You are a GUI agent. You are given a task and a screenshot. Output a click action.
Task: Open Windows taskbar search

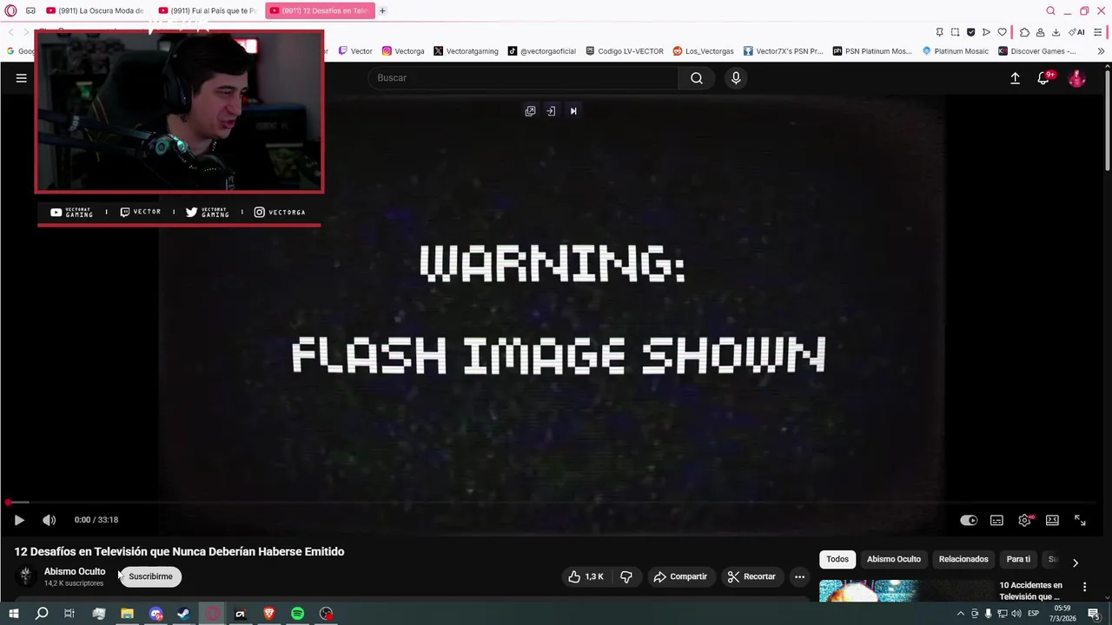pos(41,614)
